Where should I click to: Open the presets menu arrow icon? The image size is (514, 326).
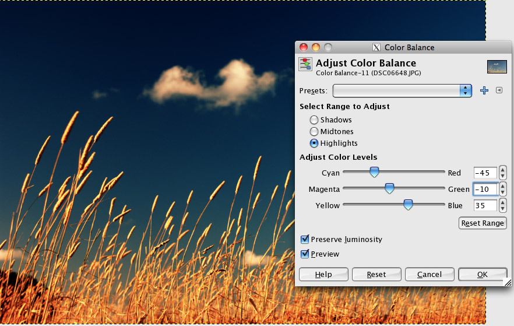click(499, 90)
